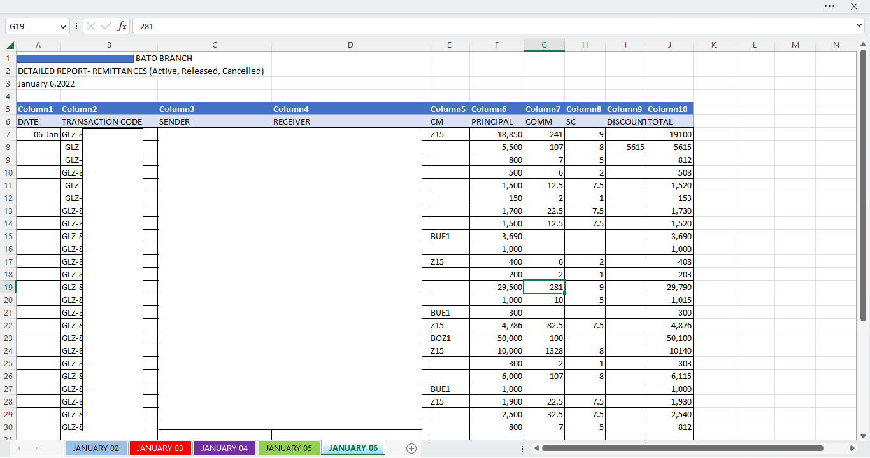Click the Cancel entry X icon
Viewport: 870px width, 458px height.
pos(91,26)
